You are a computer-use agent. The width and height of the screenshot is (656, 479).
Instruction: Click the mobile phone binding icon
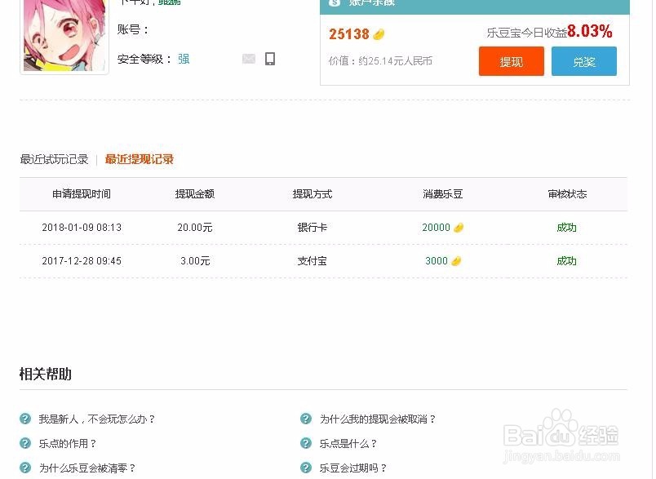269,59
